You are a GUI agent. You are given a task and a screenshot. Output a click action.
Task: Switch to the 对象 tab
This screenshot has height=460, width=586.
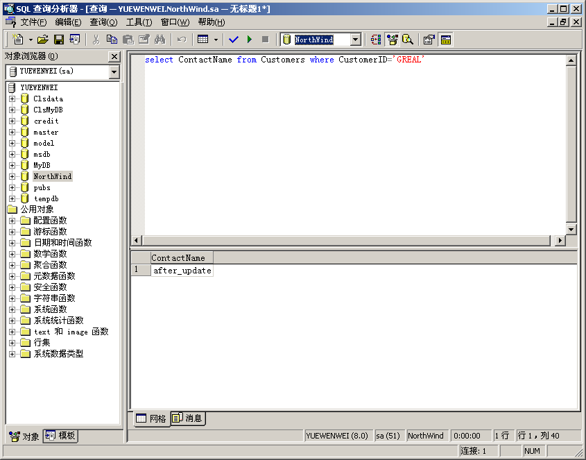click(24, 436)
